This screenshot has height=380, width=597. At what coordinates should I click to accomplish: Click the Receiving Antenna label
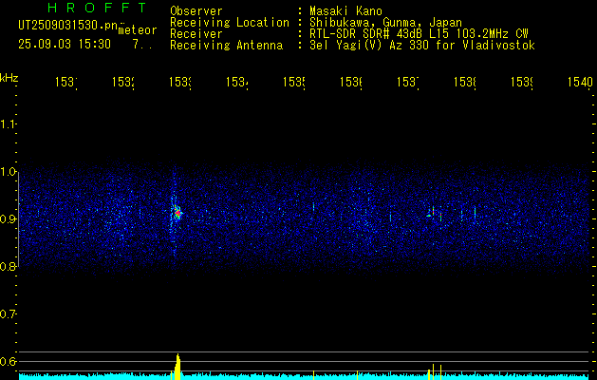(x=227, y=46)
